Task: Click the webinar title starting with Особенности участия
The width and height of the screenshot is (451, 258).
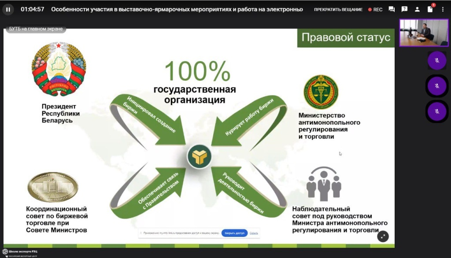Action: point(177,10)
